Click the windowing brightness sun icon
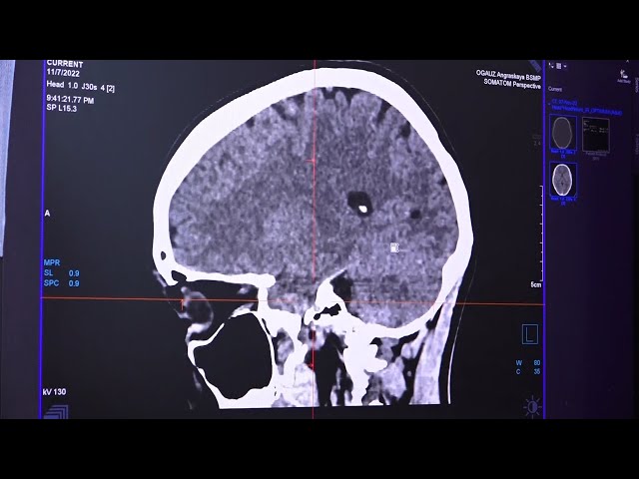639x479 pixels. [x=532, y=406]
